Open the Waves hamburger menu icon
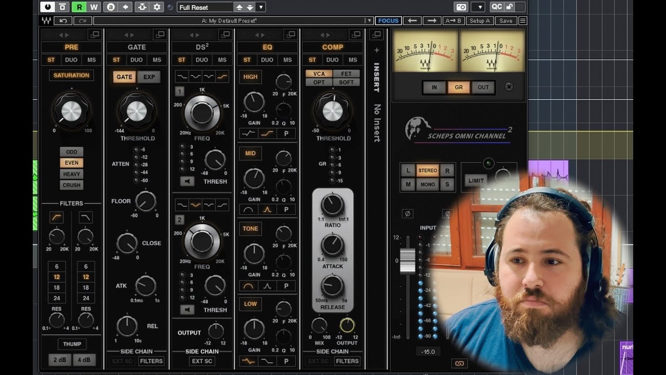The image size is (666, 375). pyautogui.click(x=522, y=21)
